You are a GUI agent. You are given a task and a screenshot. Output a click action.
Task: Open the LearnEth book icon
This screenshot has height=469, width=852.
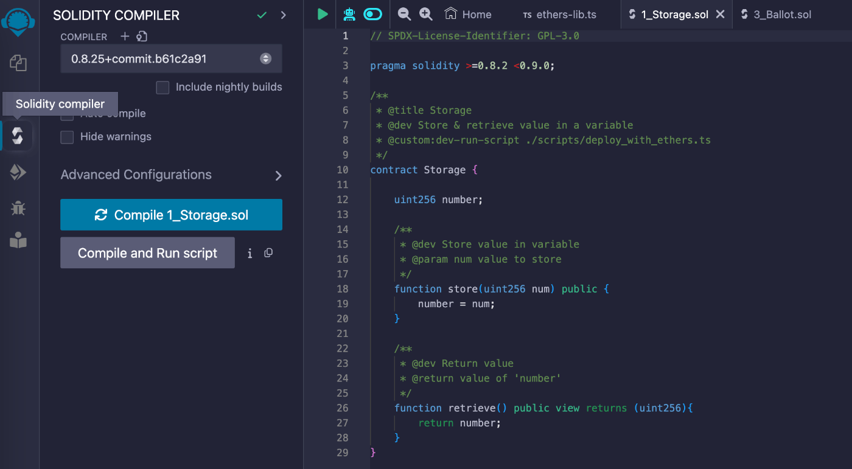click(18, 241)
